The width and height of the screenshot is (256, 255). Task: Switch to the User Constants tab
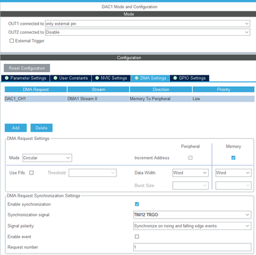tap(70, 78)
